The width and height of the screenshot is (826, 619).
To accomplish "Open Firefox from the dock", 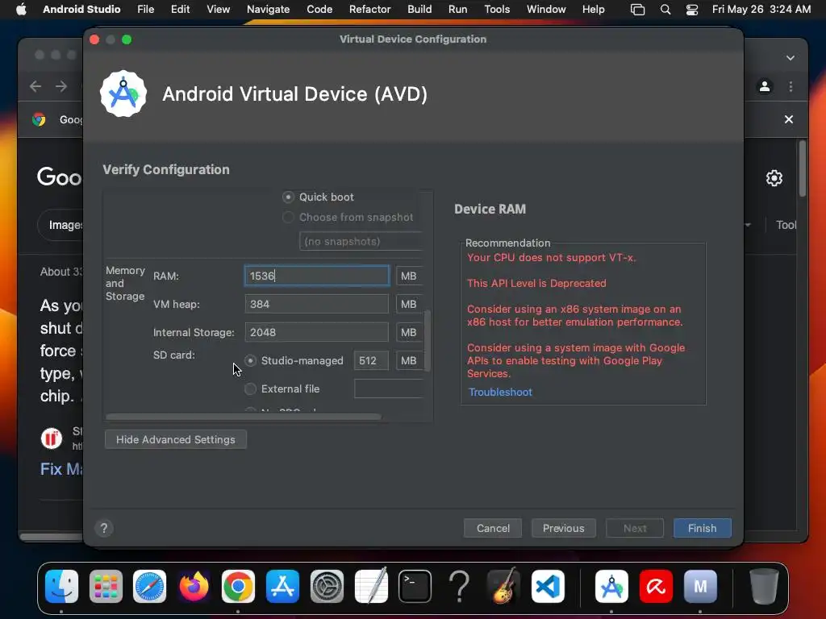I will pyautogui.click(x=194, y=586).
